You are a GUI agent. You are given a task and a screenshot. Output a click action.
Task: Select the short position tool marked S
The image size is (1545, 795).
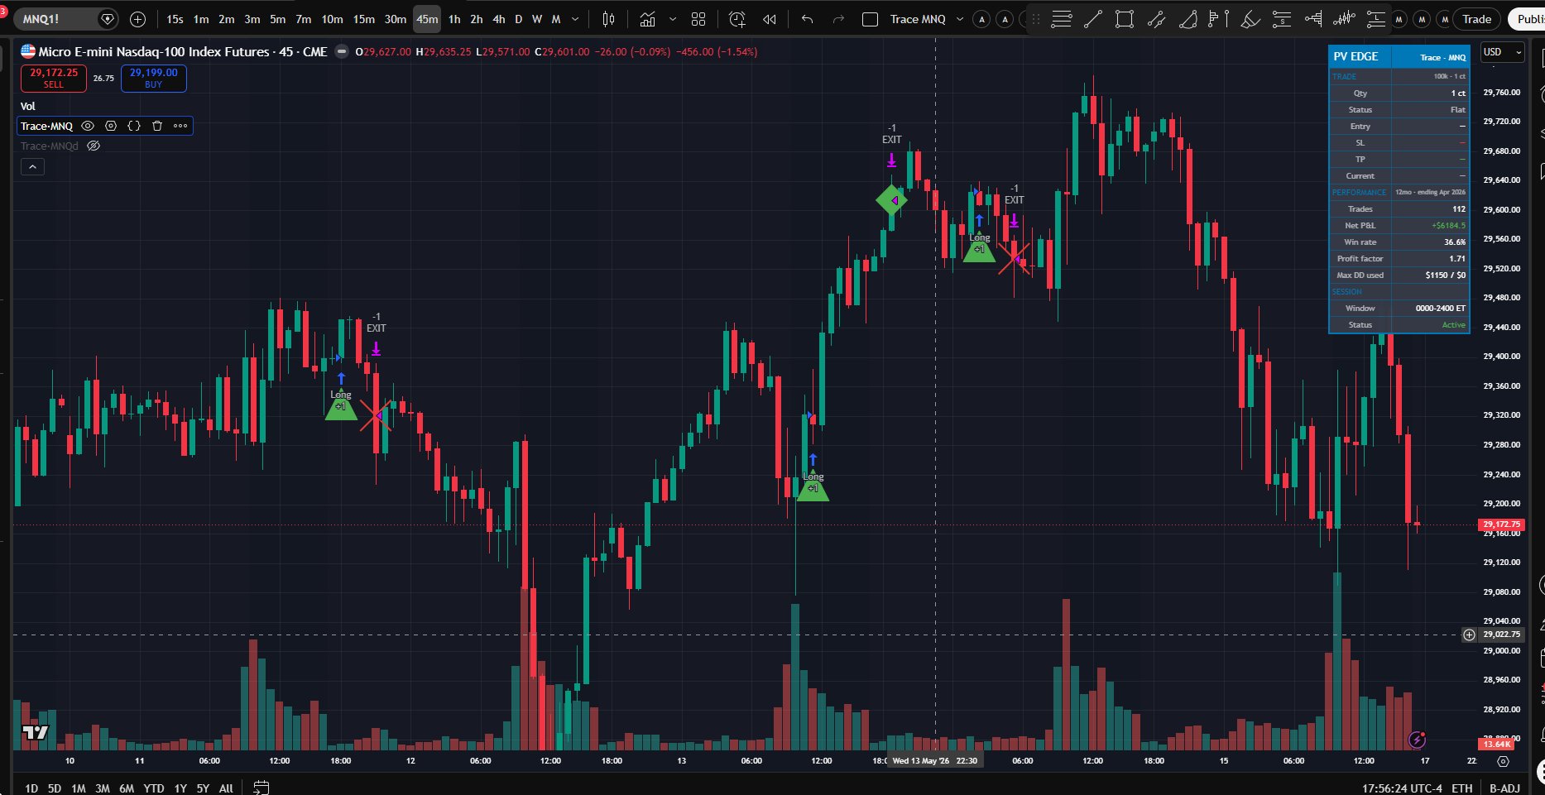1281,19
